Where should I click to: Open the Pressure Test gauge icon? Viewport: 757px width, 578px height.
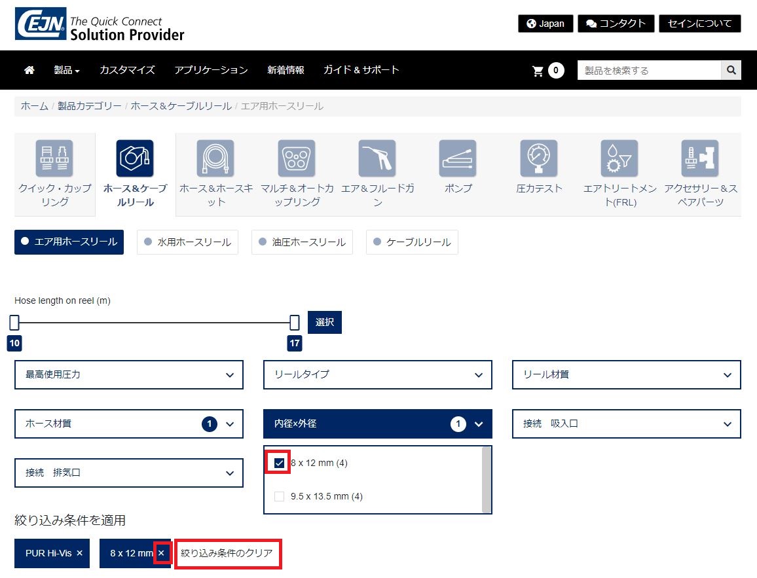539,158
